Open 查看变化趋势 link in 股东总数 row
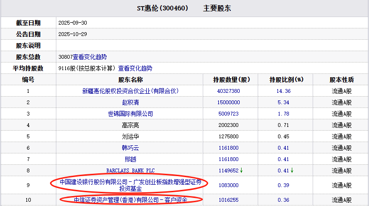 [x=93, y=57]
